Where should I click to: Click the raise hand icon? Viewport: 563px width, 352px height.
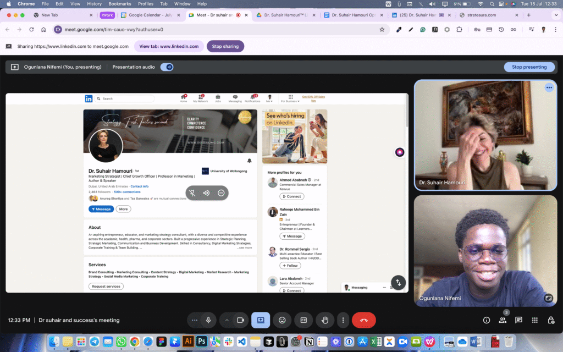pos(325,320)
